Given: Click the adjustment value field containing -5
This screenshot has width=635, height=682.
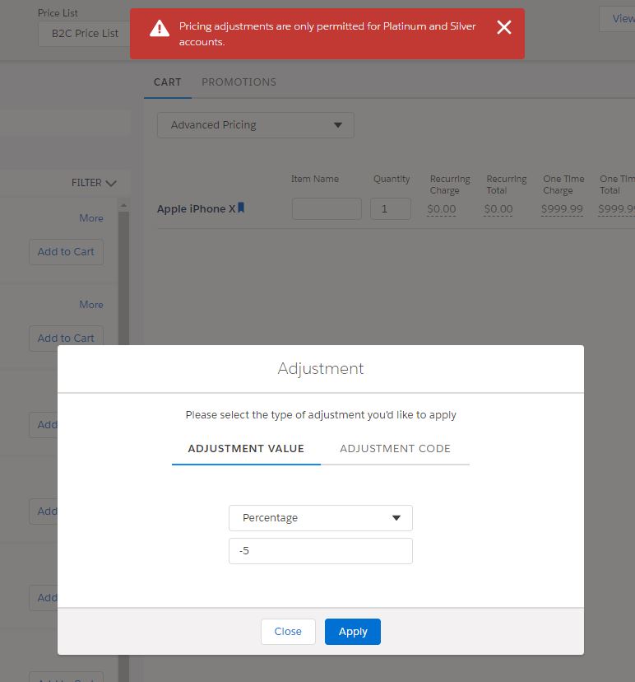Looking at the screenshot, I should pos(321,551).
